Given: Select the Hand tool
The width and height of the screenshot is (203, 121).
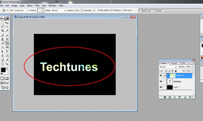Looking at the screenshot, I should tap(3, 64).
